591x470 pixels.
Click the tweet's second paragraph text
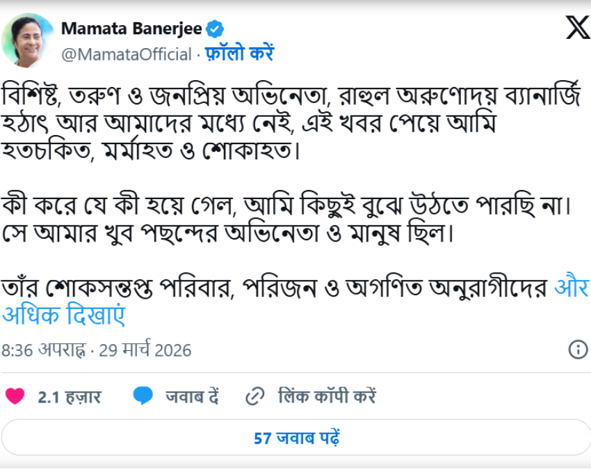(278, 219)
